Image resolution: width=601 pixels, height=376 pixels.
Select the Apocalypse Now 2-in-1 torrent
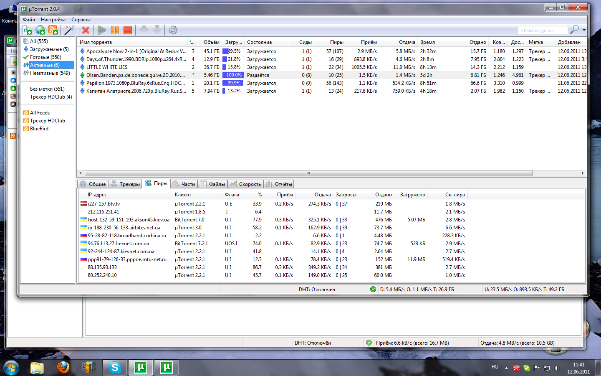click(332, 51)
